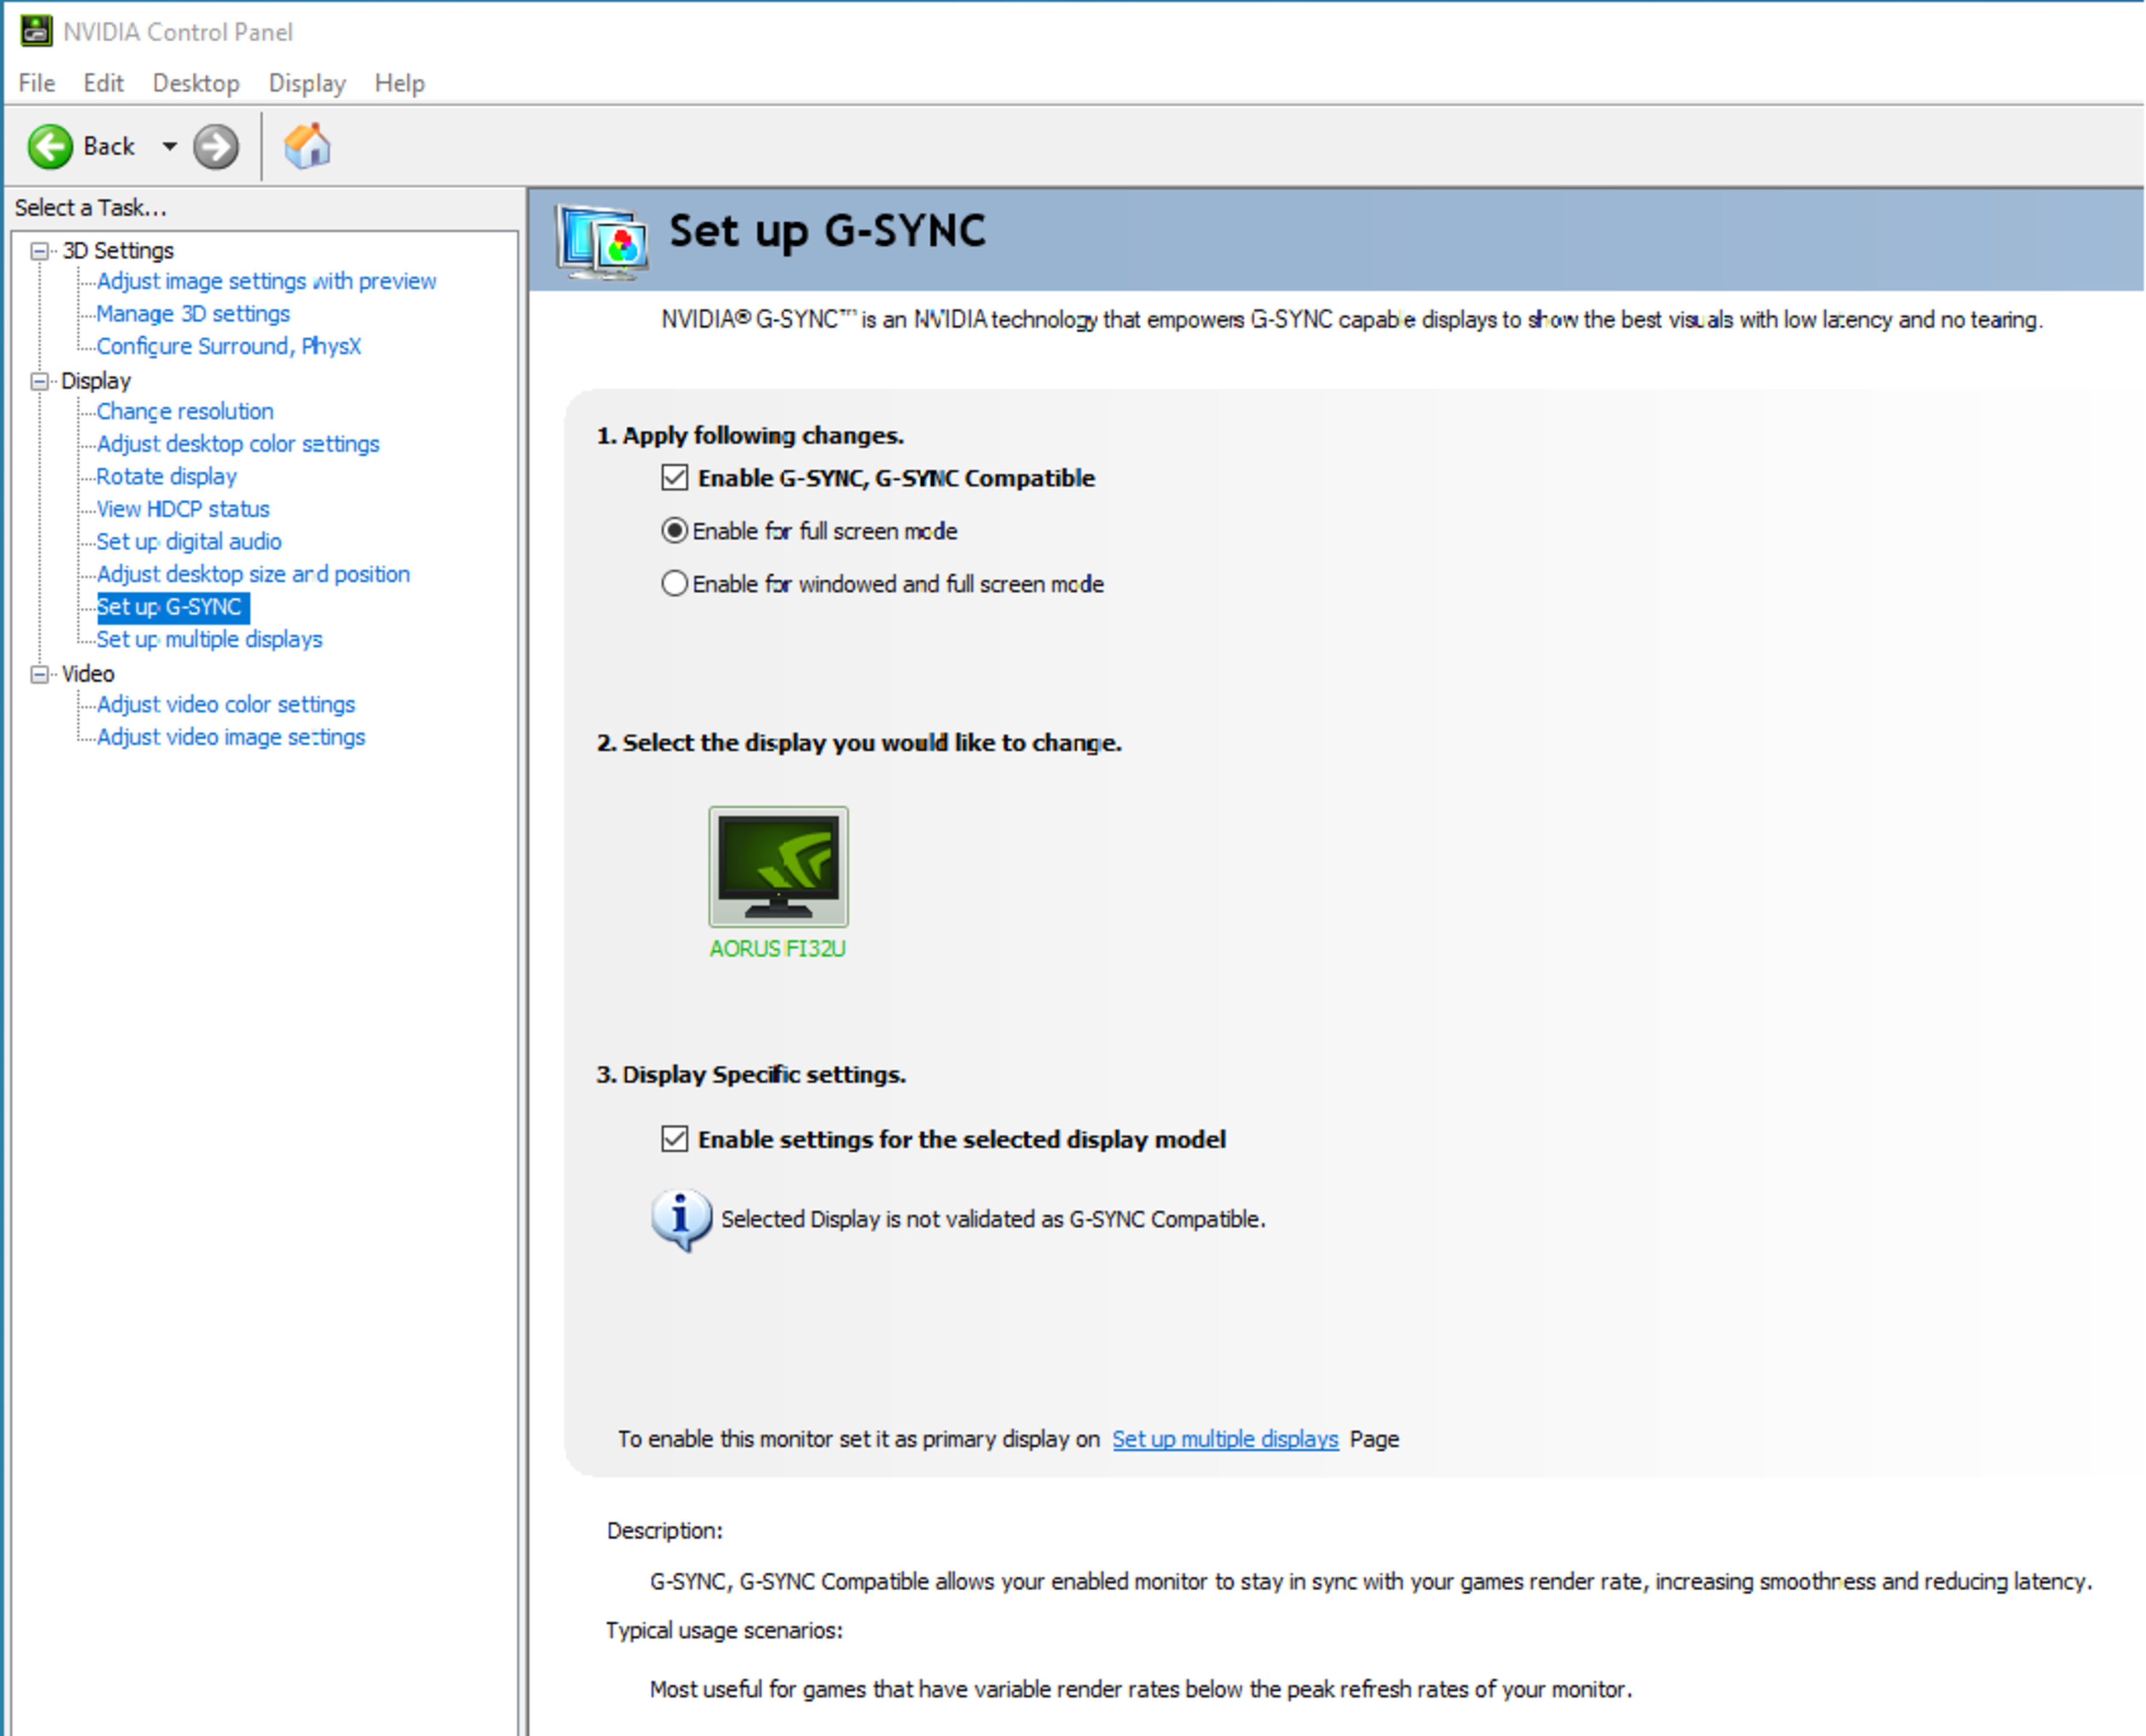The height and width of the screenshot is (1736, 2146).
Task: Toggle Enable G-SYNC, G-SYNC Compatible checkbox
Action: [x=675, y=478]
